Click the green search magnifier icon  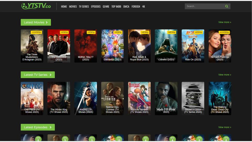[227, 6]
